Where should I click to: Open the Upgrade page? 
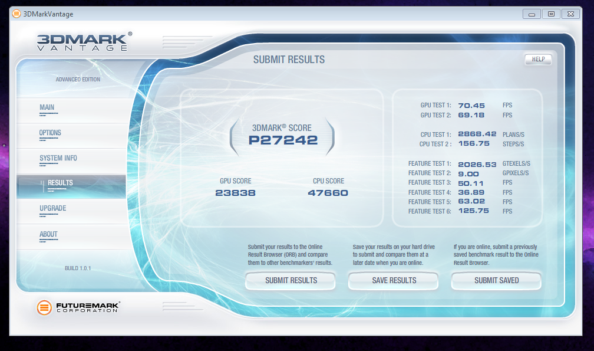point(72,211)
